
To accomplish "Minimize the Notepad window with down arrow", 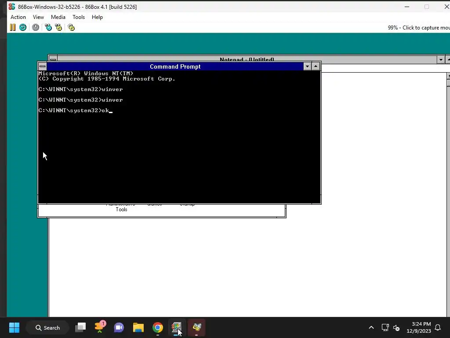I will pos(441,60).
